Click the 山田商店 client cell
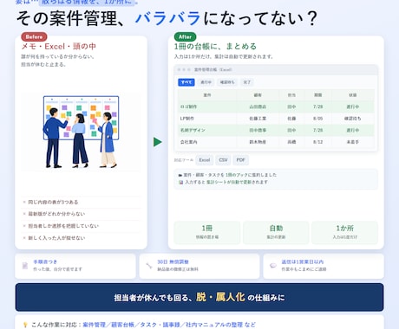 point(258,106)
